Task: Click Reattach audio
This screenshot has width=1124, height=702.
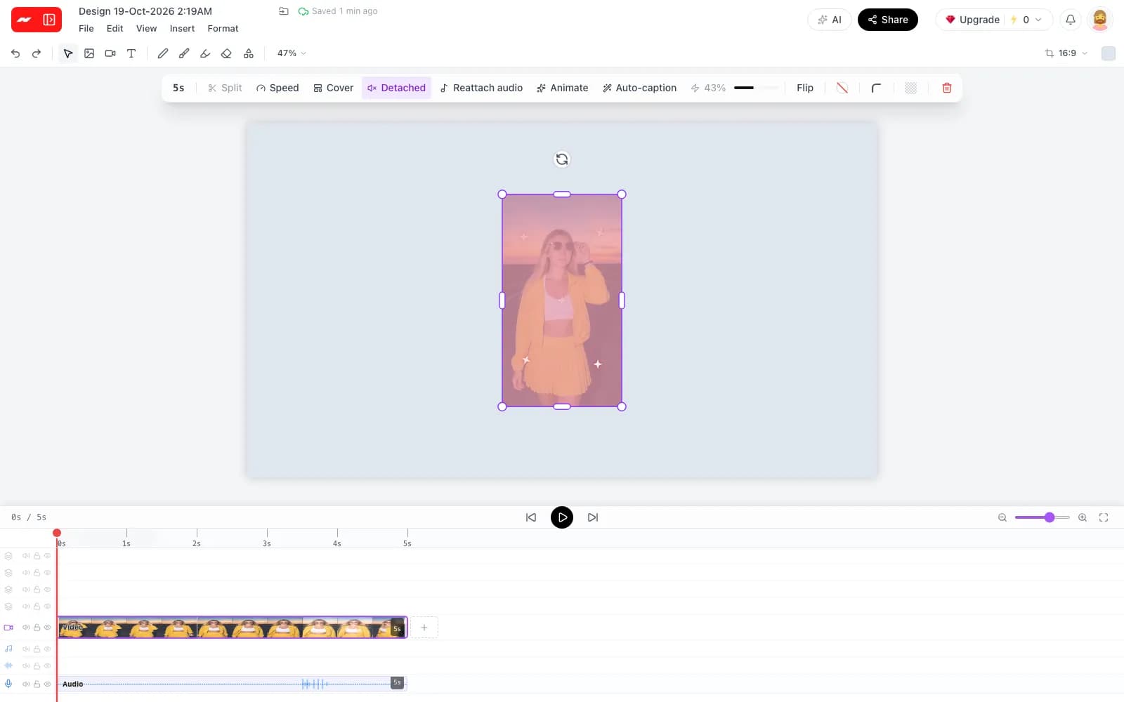Action: pos(481,88)
